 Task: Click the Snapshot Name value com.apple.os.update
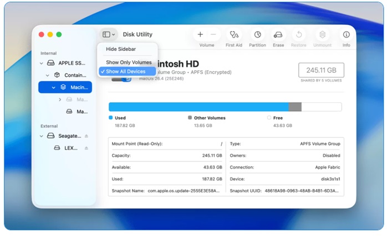tap(184, 191)
